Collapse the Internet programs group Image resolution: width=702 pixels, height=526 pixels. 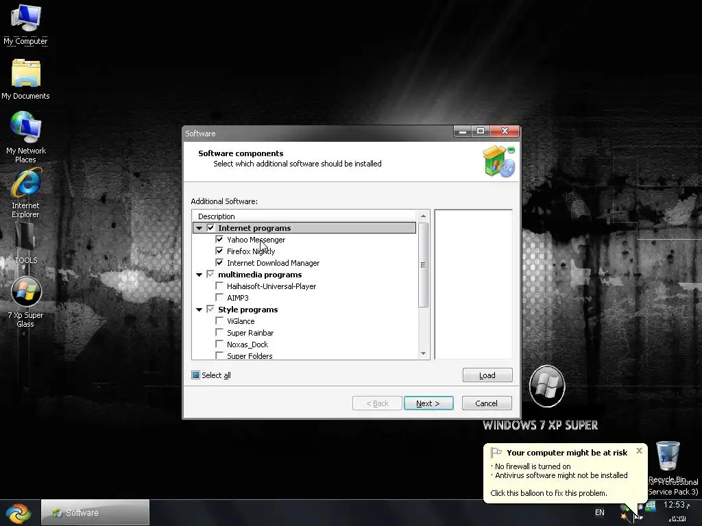pos(199,228)
